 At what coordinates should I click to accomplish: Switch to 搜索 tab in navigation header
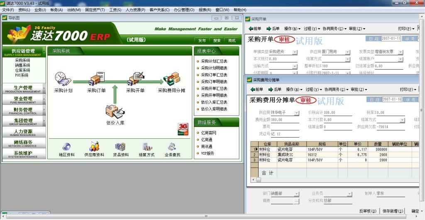(x=217, y=41)
